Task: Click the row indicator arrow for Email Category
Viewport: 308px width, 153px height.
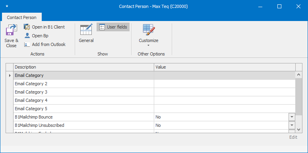Action: [10, 75]
